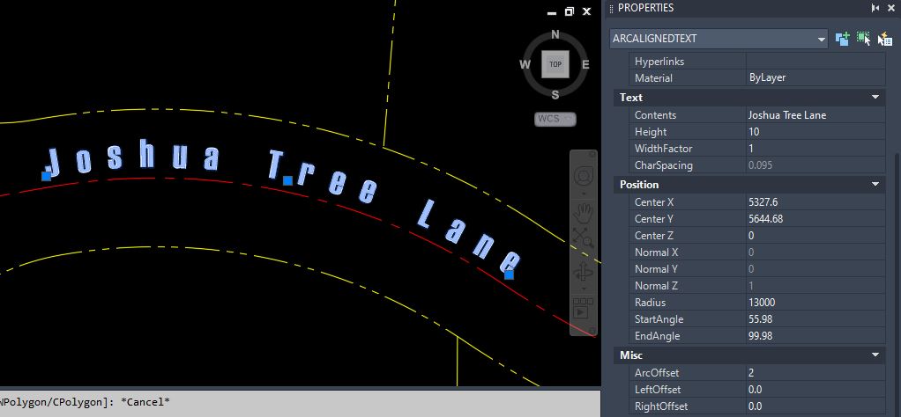901x417 pixels.
Task: Collapse the Misc properties section
Action: [x=875, y=355]
